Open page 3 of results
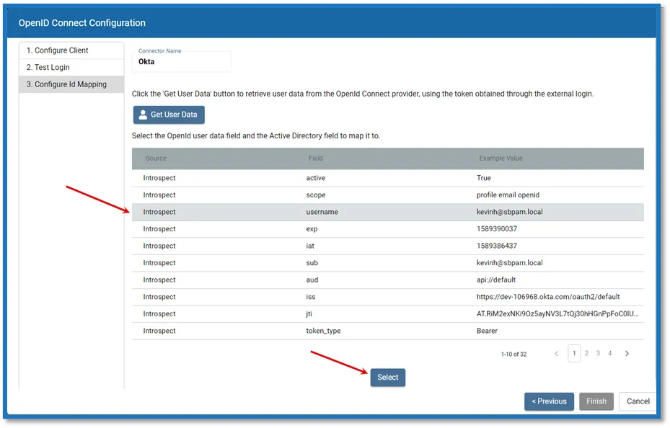This screenshot has width=670, height=428. (x=598, y=353)
